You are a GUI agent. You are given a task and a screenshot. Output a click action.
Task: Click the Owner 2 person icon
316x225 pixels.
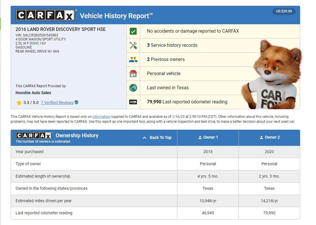(262, 137)
